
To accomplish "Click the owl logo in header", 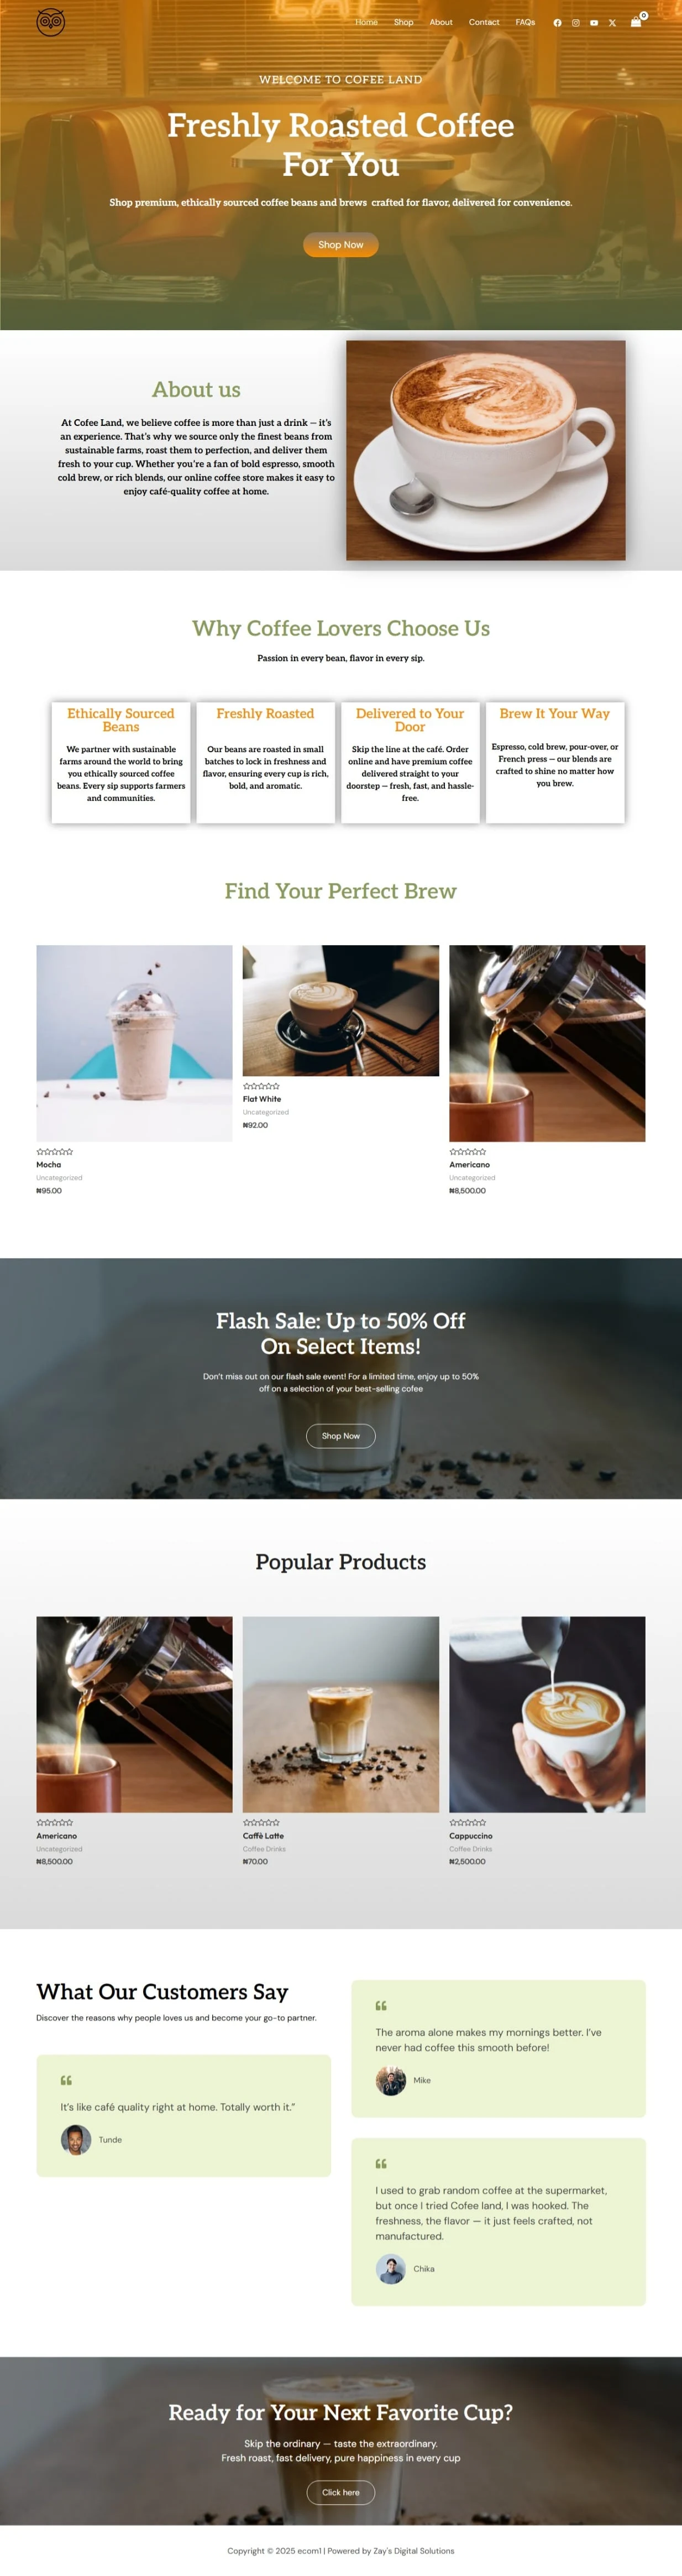I will pyautogui.click(x=50, y=22).
